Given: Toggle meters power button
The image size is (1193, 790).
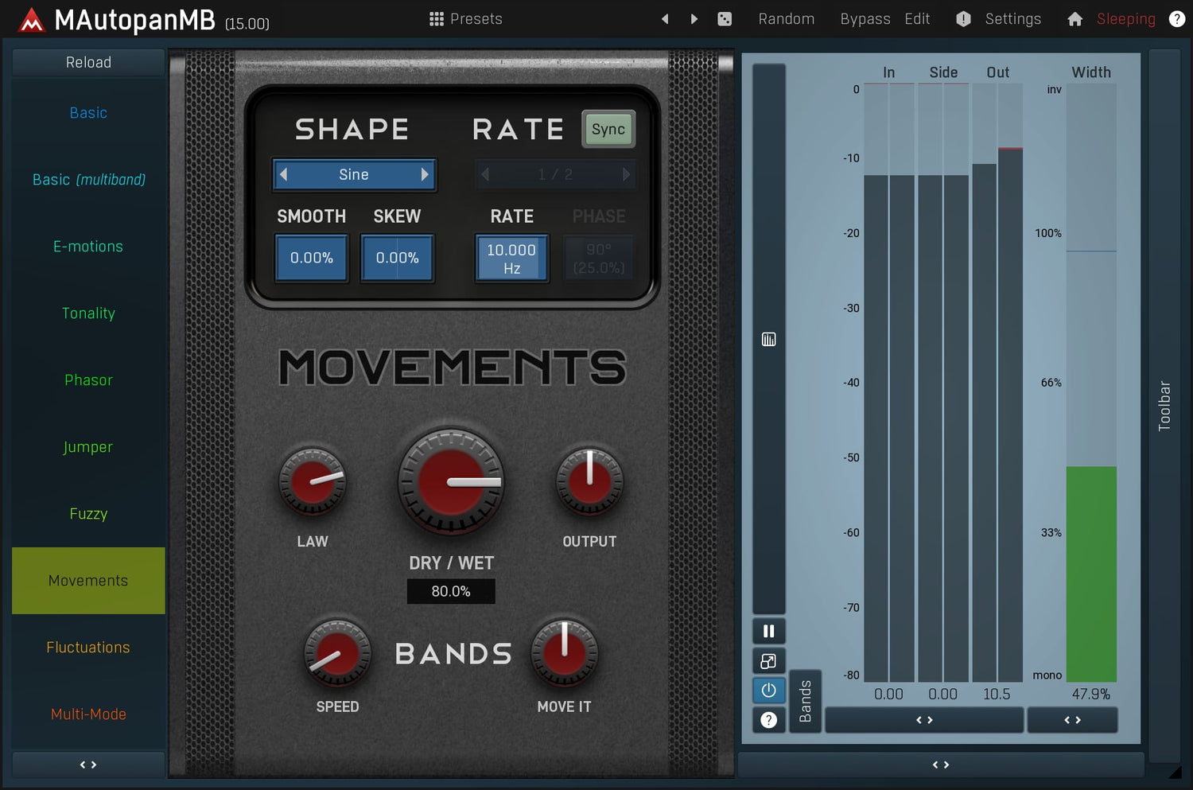Looking at the screenshot, I should 768,691.
